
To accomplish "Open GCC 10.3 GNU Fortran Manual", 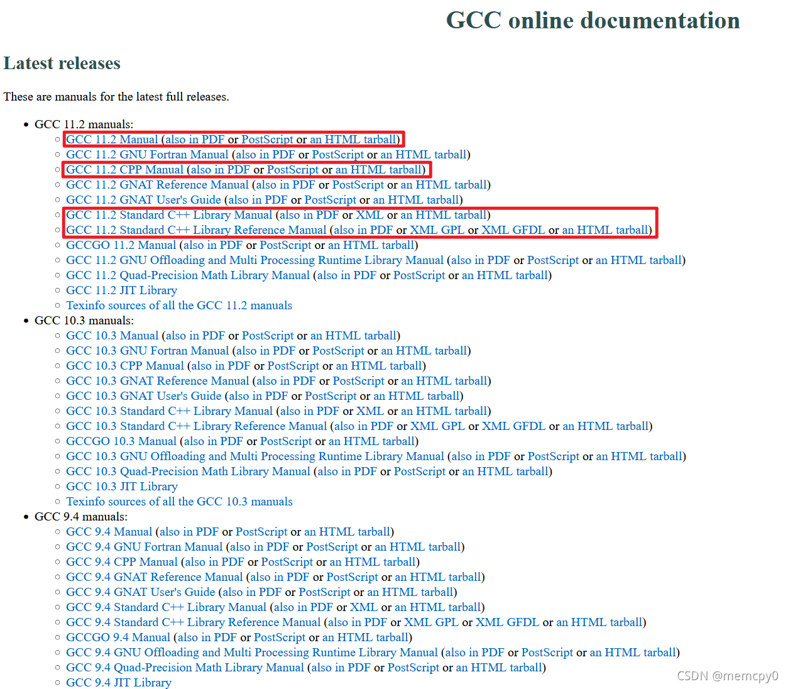I will click(147, 351).
